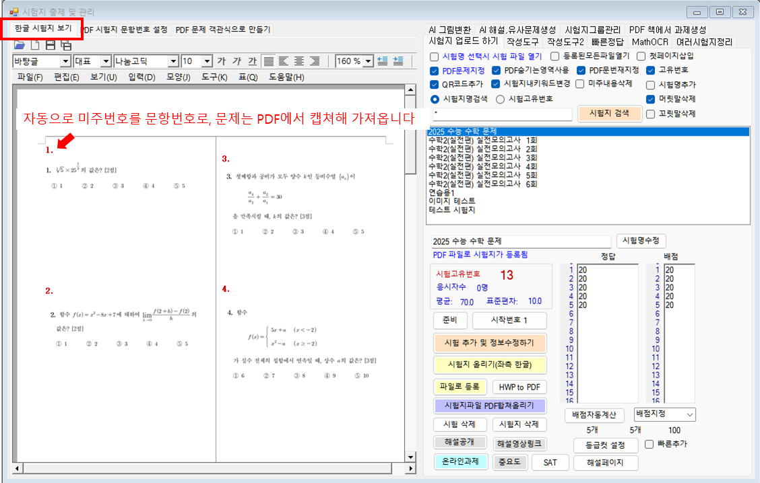Image resolution: width=760 pixels, height=483 pixels.
Task: Switch to PDF 시험지 문항번호 설정 tab
Action: (125, 30)
